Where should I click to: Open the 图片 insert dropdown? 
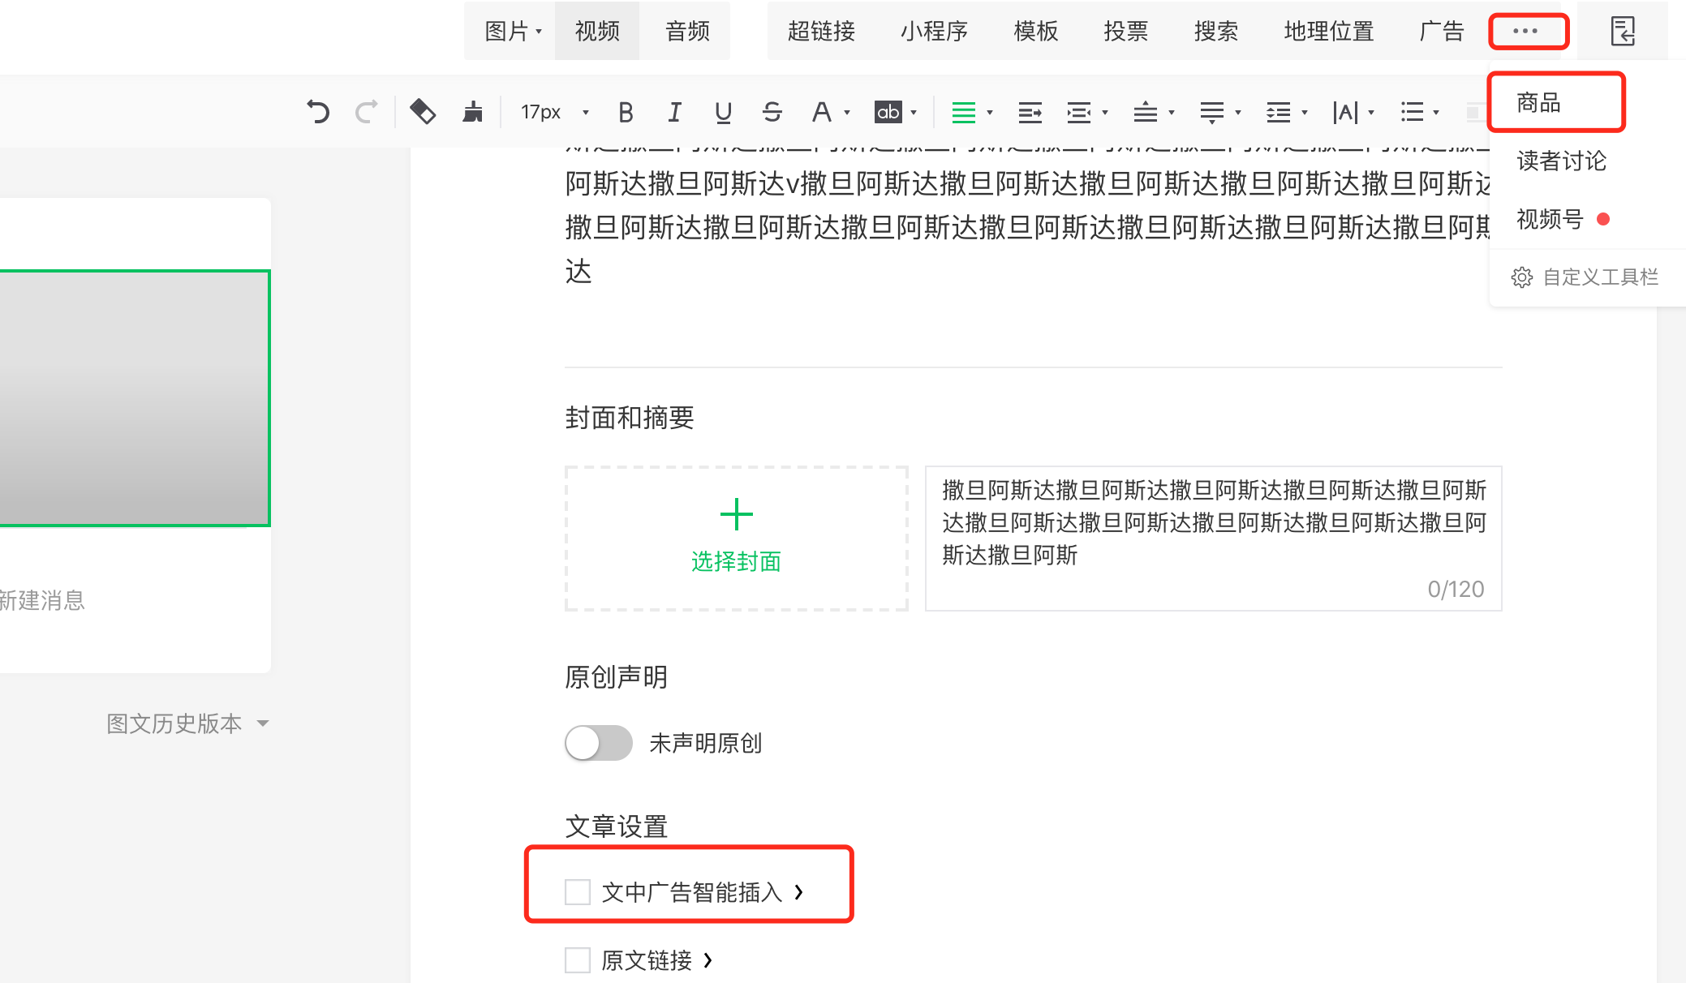(513, 31)
